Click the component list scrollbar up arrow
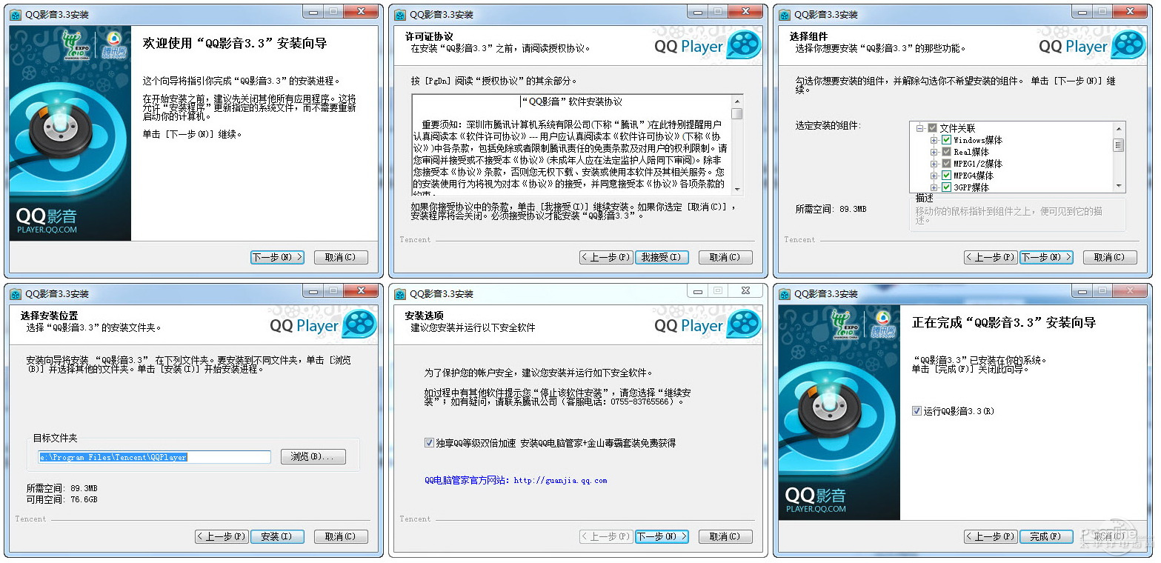1161x563 pixels. pyautogui.click(x=1119, y=128)
